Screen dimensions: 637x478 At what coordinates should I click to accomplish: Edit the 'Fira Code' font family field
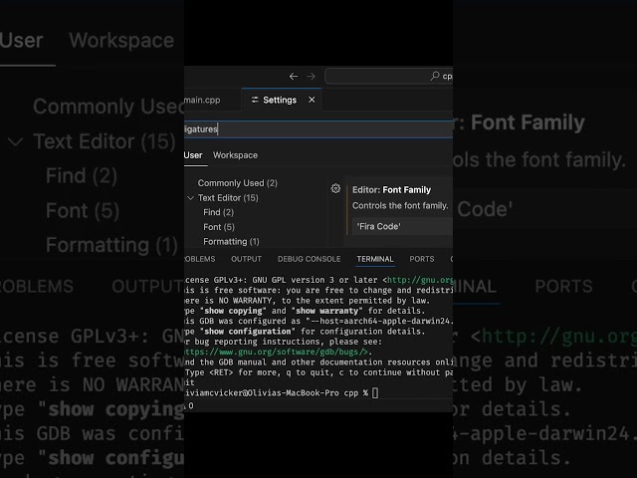(x=402, y=226)
